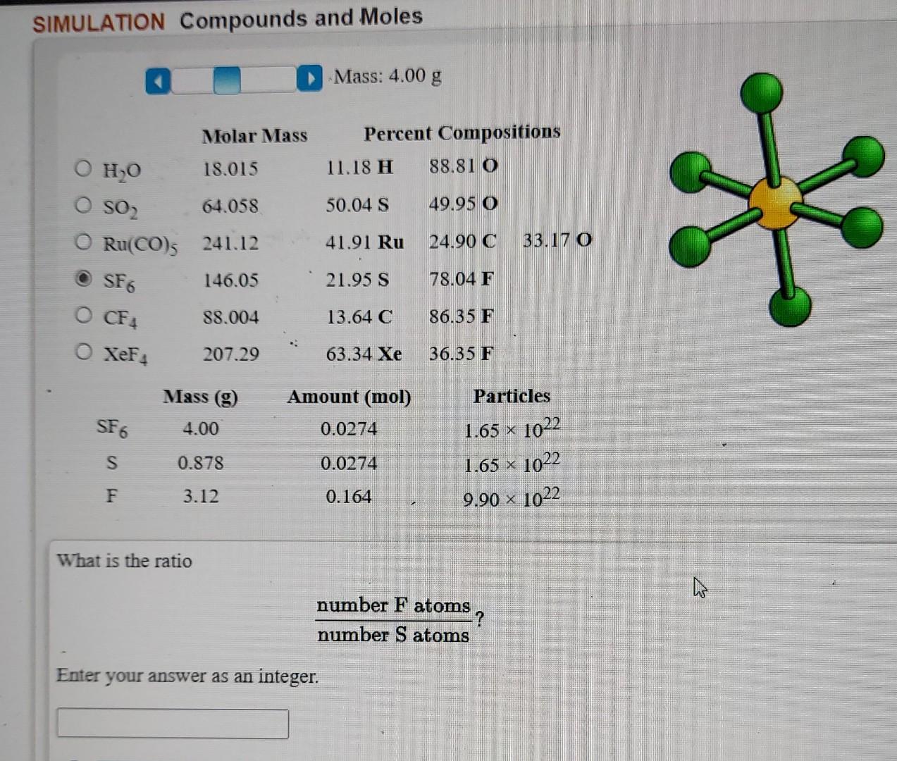Click the Percent Compositions column header
897x761 pixels.
463,132
